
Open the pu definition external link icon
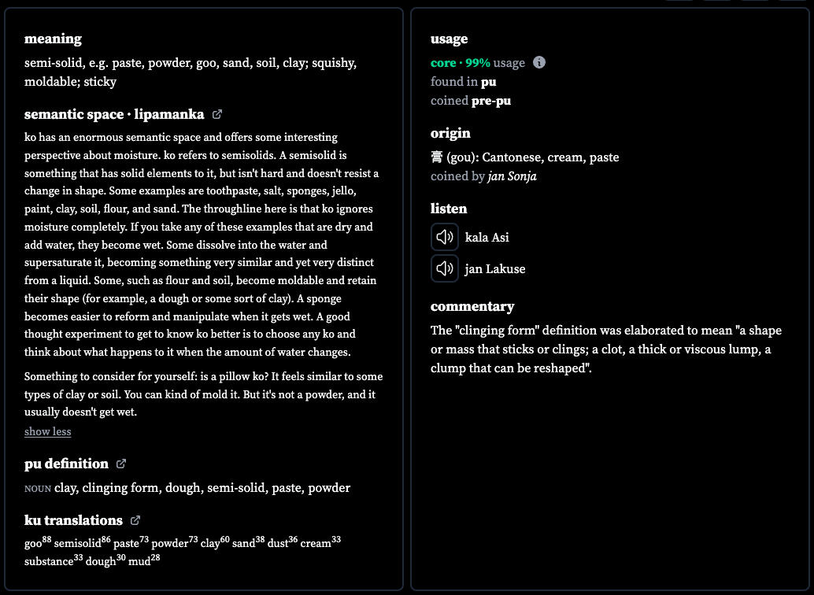coord(121,464)
